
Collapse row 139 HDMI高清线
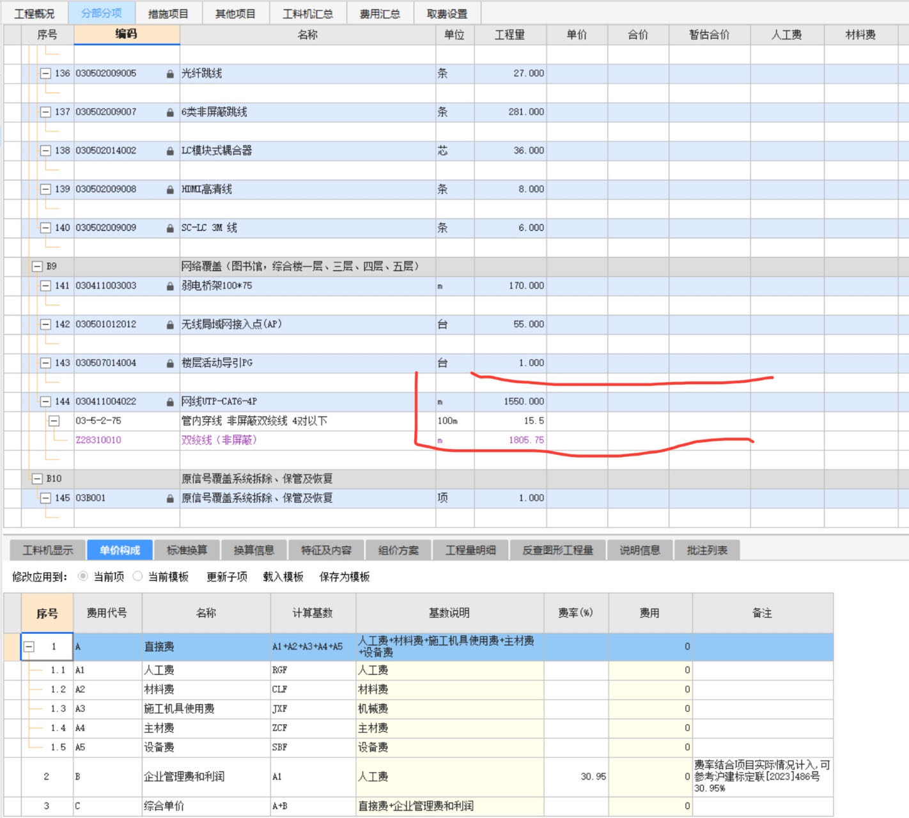(45, 189)
